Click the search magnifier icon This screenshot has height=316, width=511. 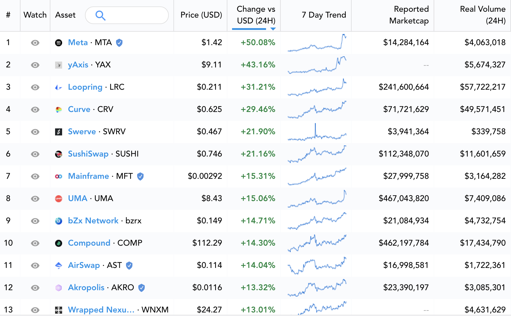[x=101, y=16]
